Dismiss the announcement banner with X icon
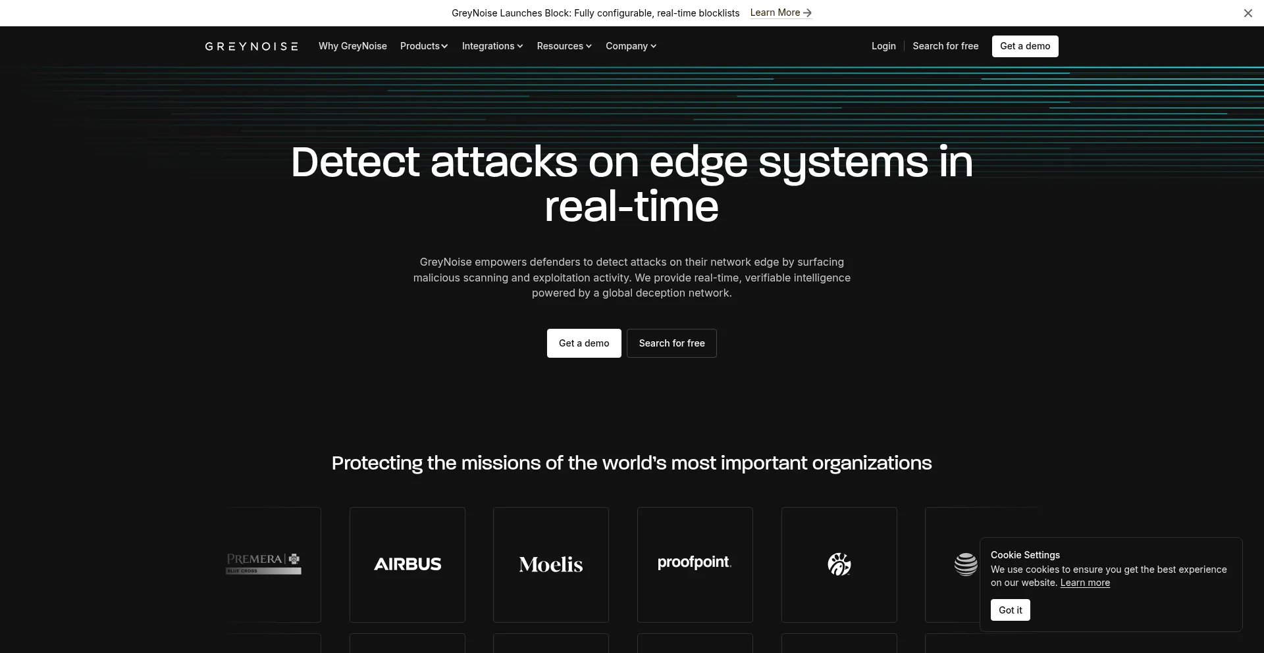Viewport: 1264px width, 653px height. point(1248,13)
